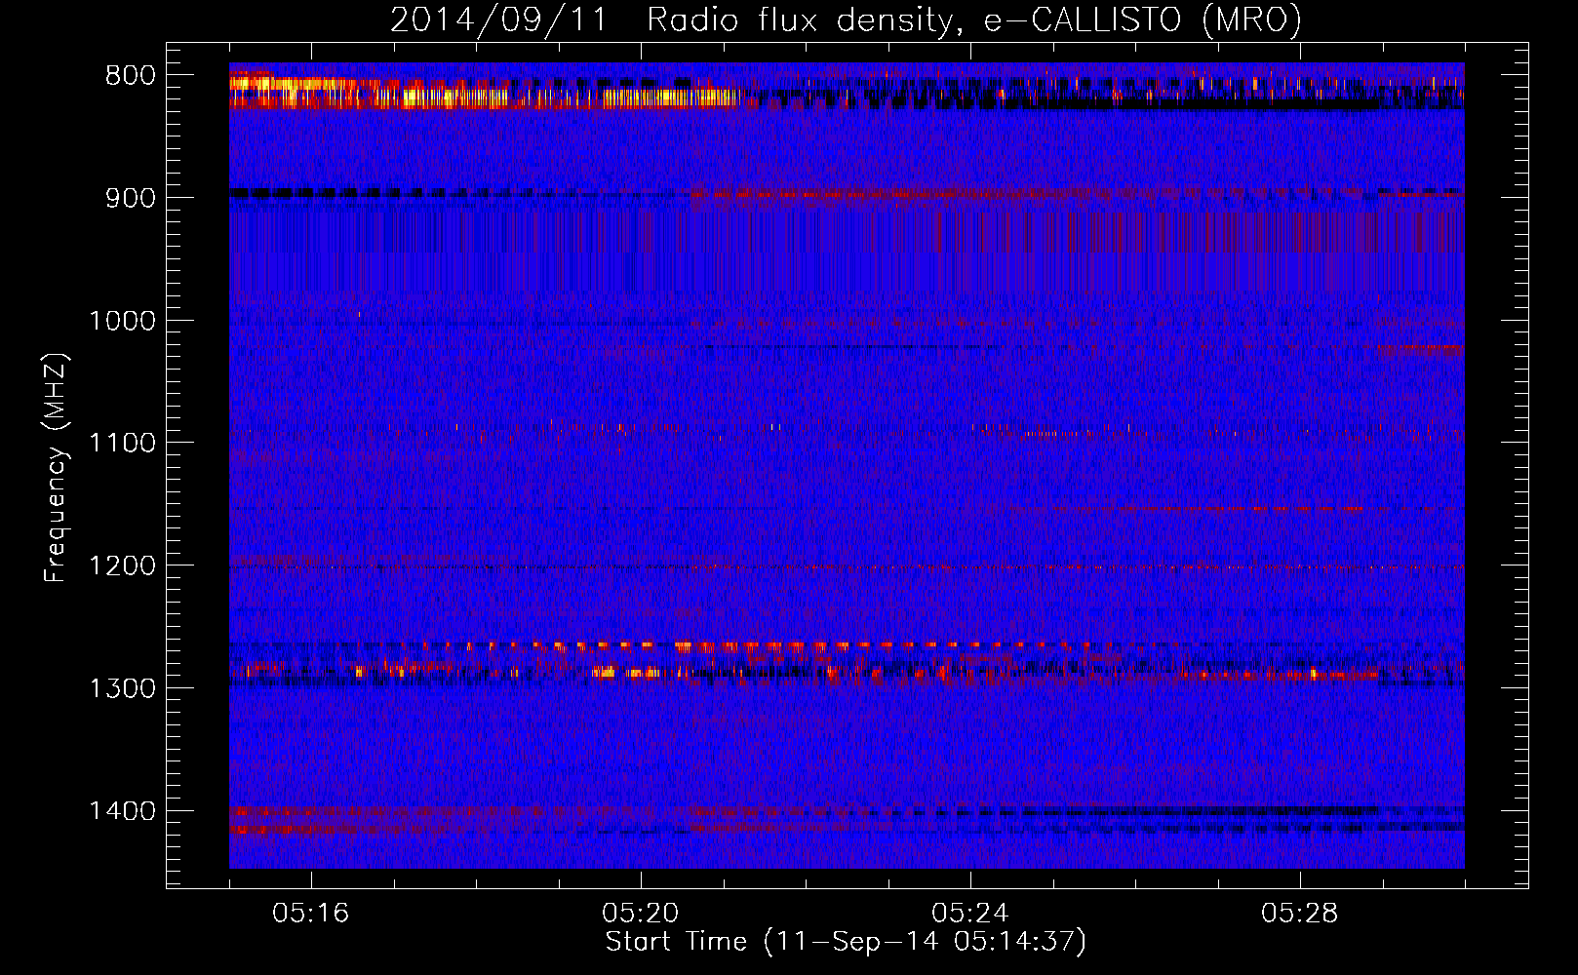The image size is (1578, 975).
Task: Click the 05:20 time tick label
Action: [x=641, y=914]
